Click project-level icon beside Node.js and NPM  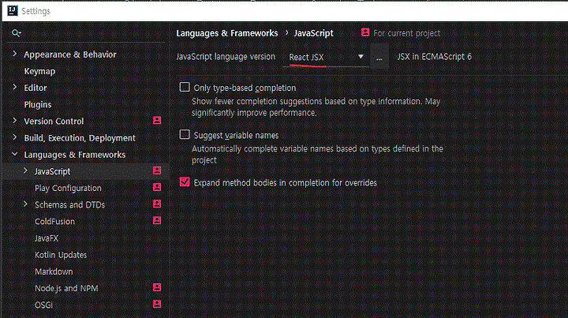[157, 287]
